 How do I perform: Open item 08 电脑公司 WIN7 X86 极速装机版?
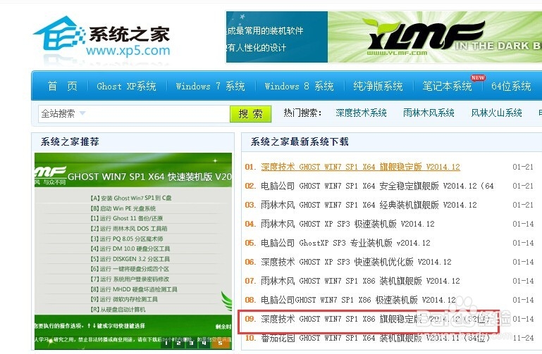[358, 300]
